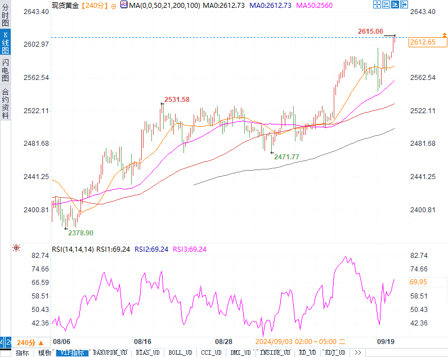Select the KDJ_UD indicator tab

pos(335,352)
